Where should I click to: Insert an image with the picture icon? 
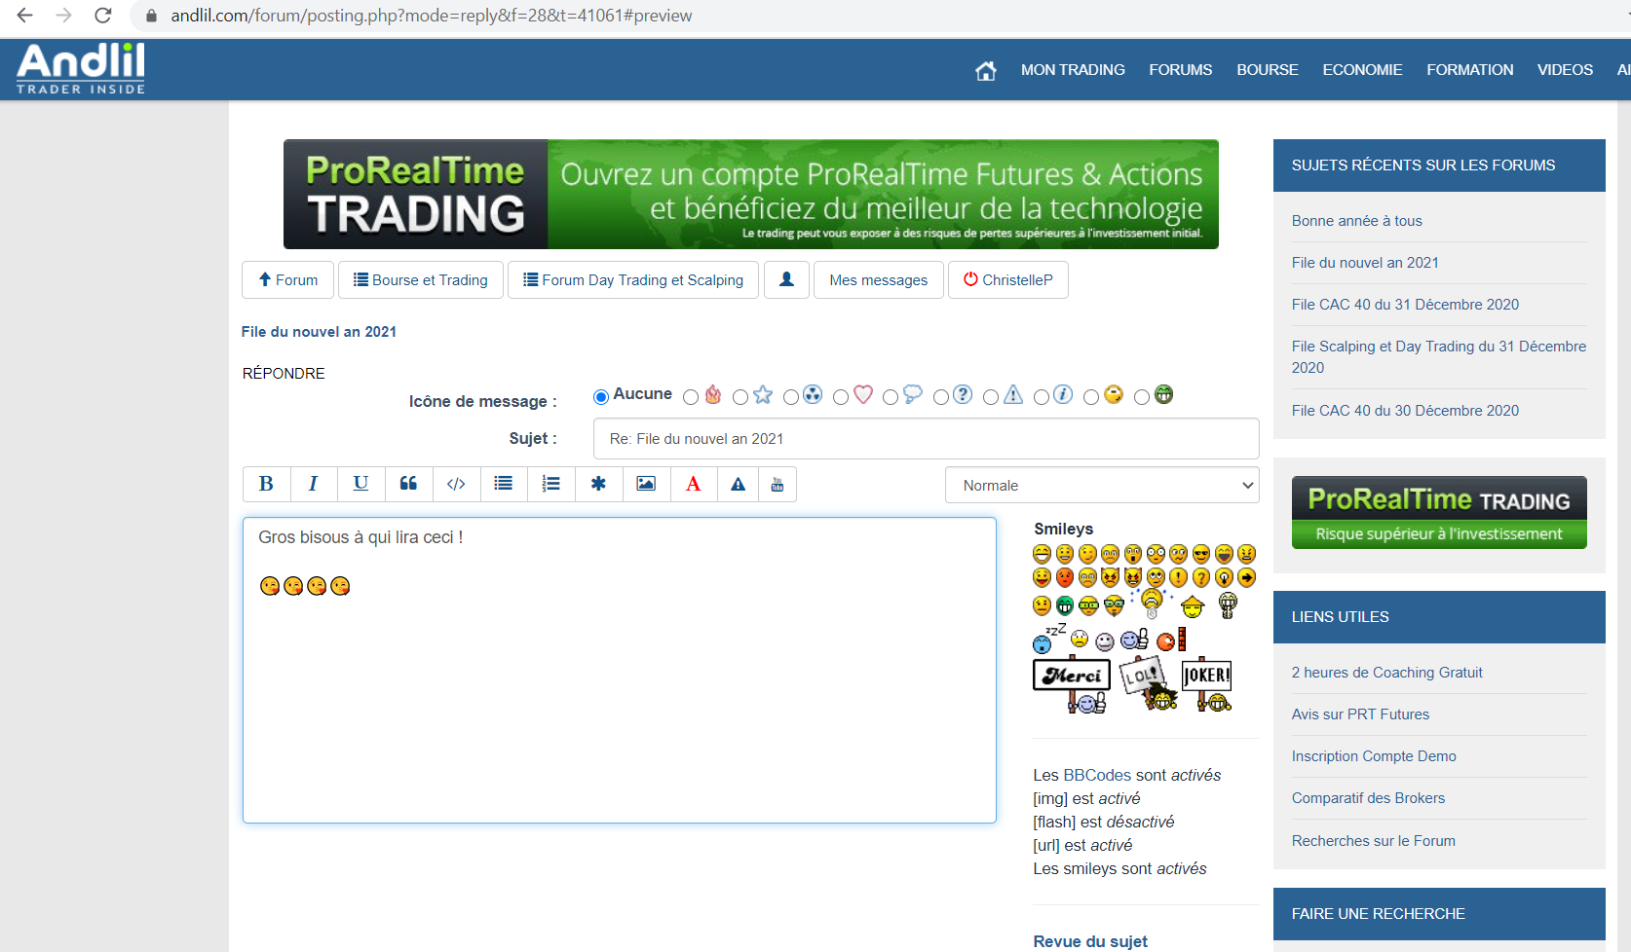pos(646,484)
